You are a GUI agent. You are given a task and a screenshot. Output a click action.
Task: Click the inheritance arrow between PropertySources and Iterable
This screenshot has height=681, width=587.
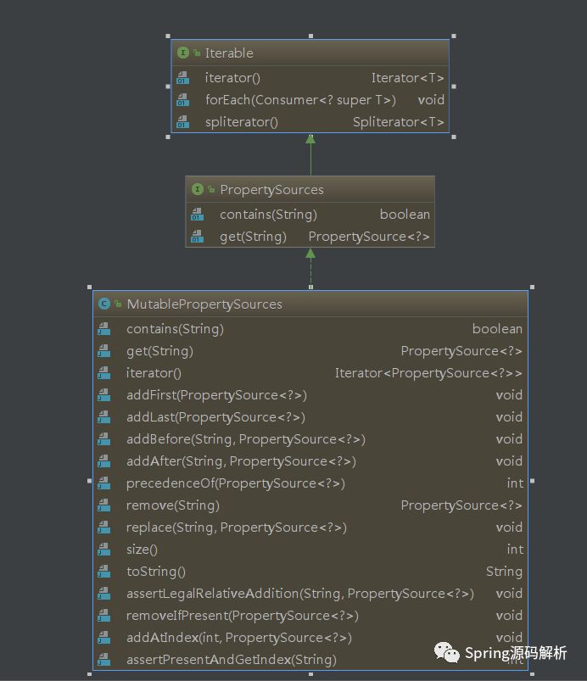coord(310,154)
